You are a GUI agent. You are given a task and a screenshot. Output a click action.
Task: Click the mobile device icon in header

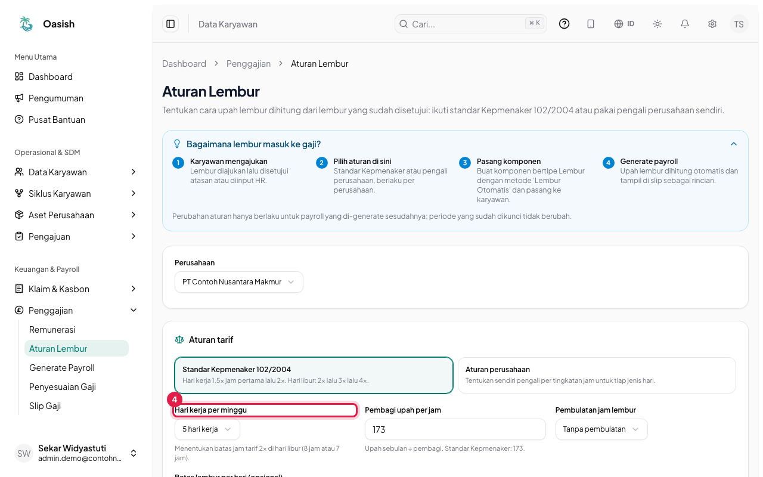(x=591, y=24)
